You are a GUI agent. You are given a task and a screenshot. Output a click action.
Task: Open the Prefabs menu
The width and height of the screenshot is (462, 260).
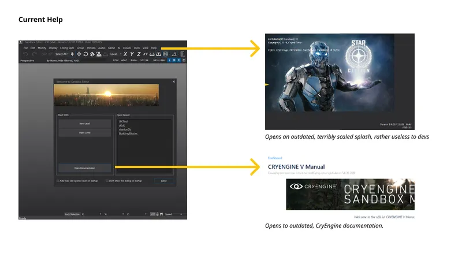point(91,48)
